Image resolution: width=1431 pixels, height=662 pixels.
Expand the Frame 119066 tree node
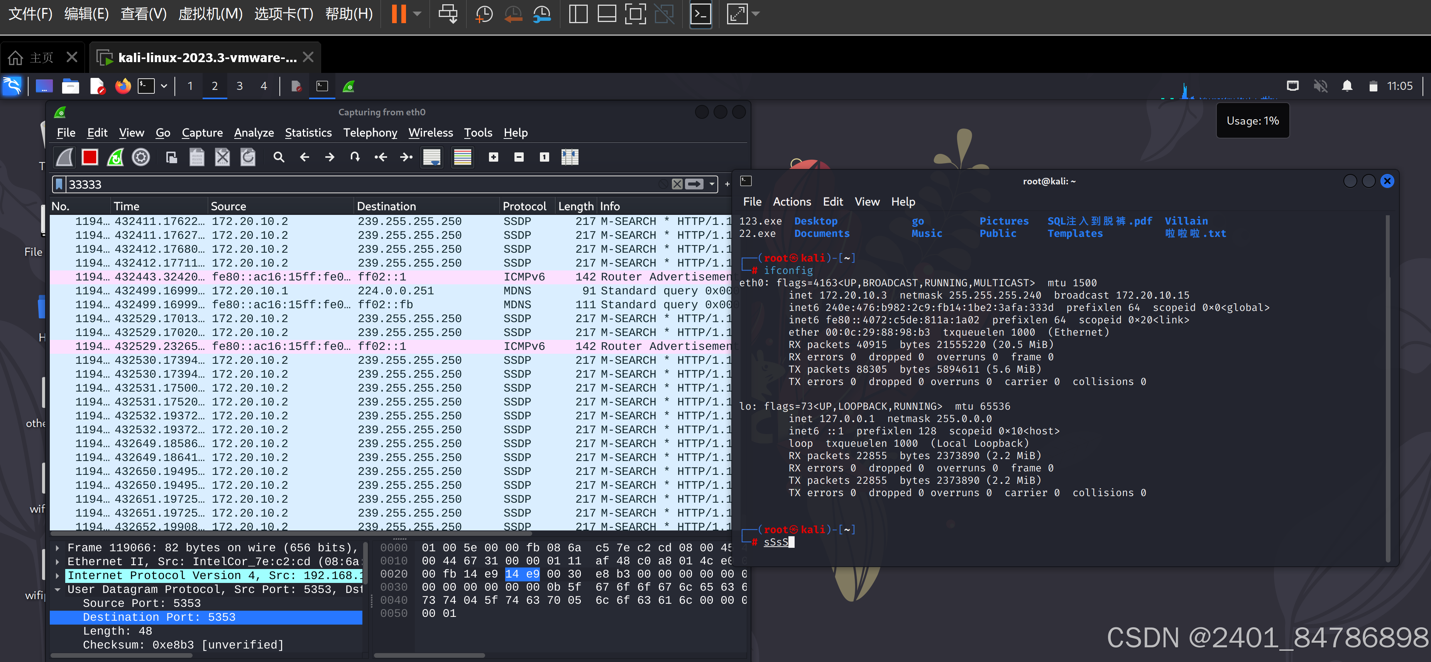[x=57, y=547]
